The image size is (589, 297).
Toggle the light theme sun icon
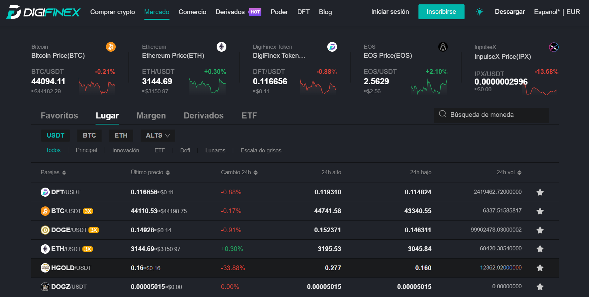tap(480, 12)
